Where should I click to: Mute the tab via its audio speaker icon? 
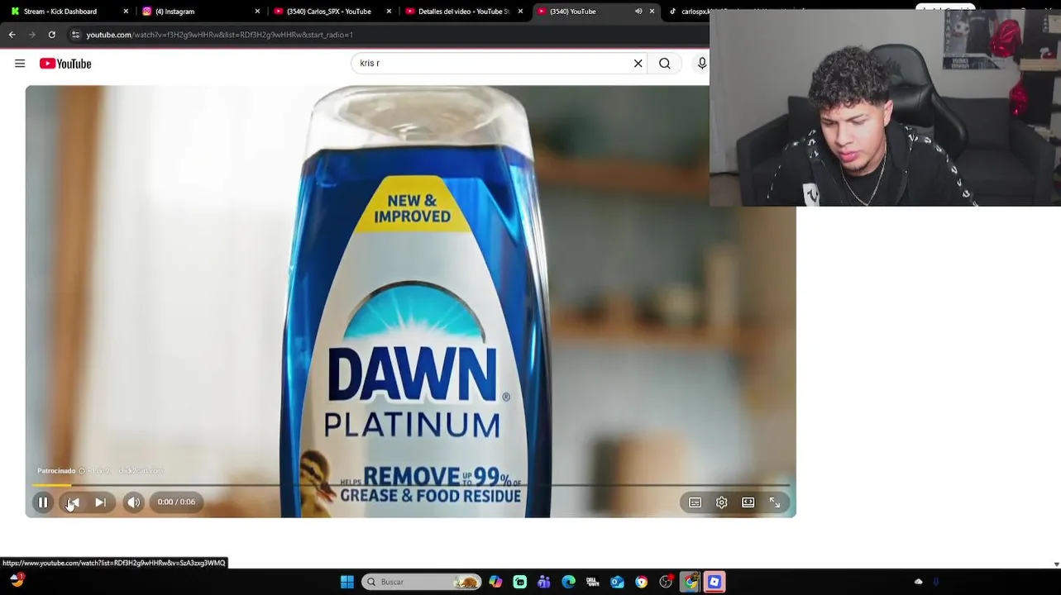(638, 12)
